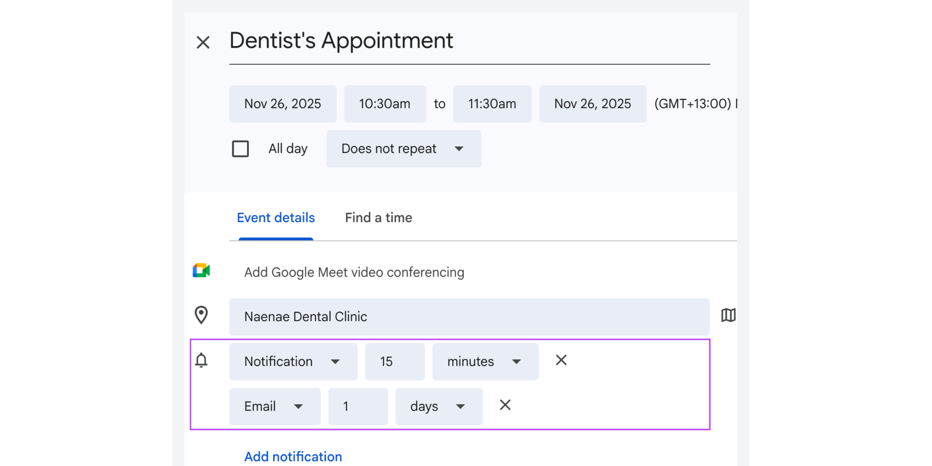Add Google Meet video conferencing

click(x=354, y=272)
